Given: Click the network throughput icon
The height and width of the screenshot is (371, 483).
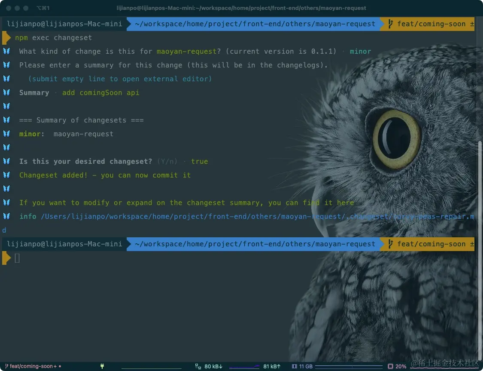Looking at the screenshot, I should pyautogui.click(x=198, y=366).
